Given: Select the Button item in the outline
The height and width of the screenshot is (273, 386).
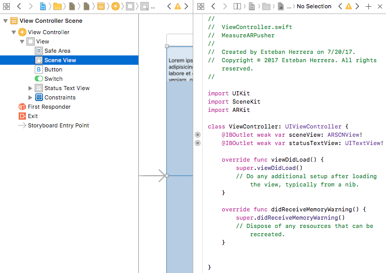Looking at the screenshot, I should pyautogui.click(x=53, y=69).
